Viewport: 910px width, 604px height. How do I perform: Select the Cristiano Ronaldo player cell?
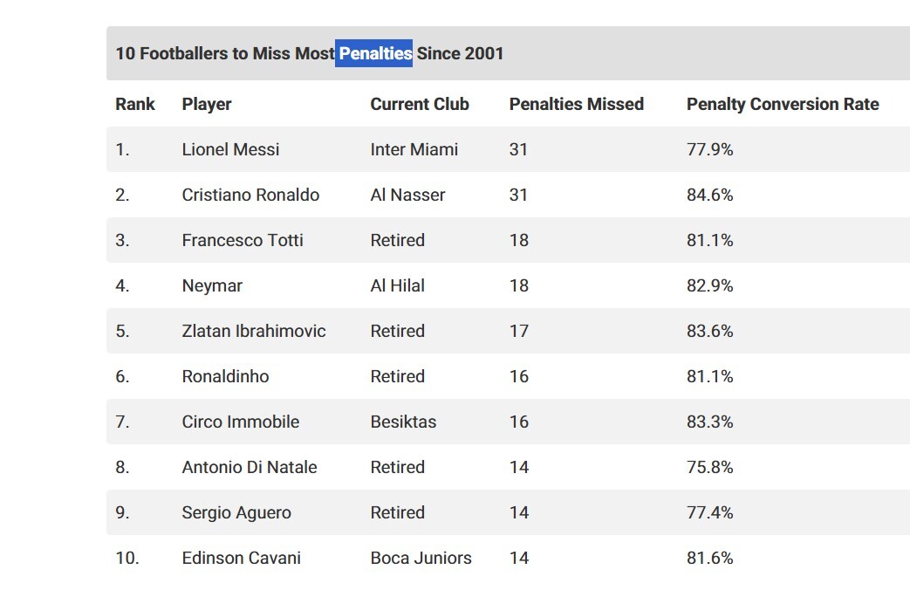coord(250,195)
